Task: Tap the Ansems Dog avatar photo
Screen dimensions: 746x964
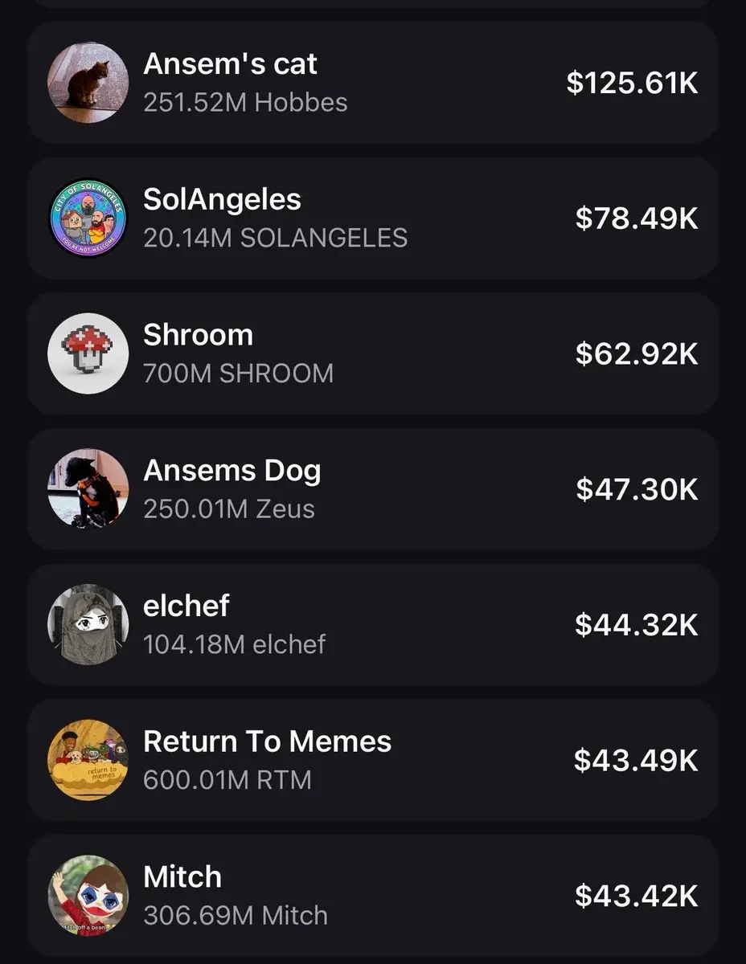Action: pos(88,488)
